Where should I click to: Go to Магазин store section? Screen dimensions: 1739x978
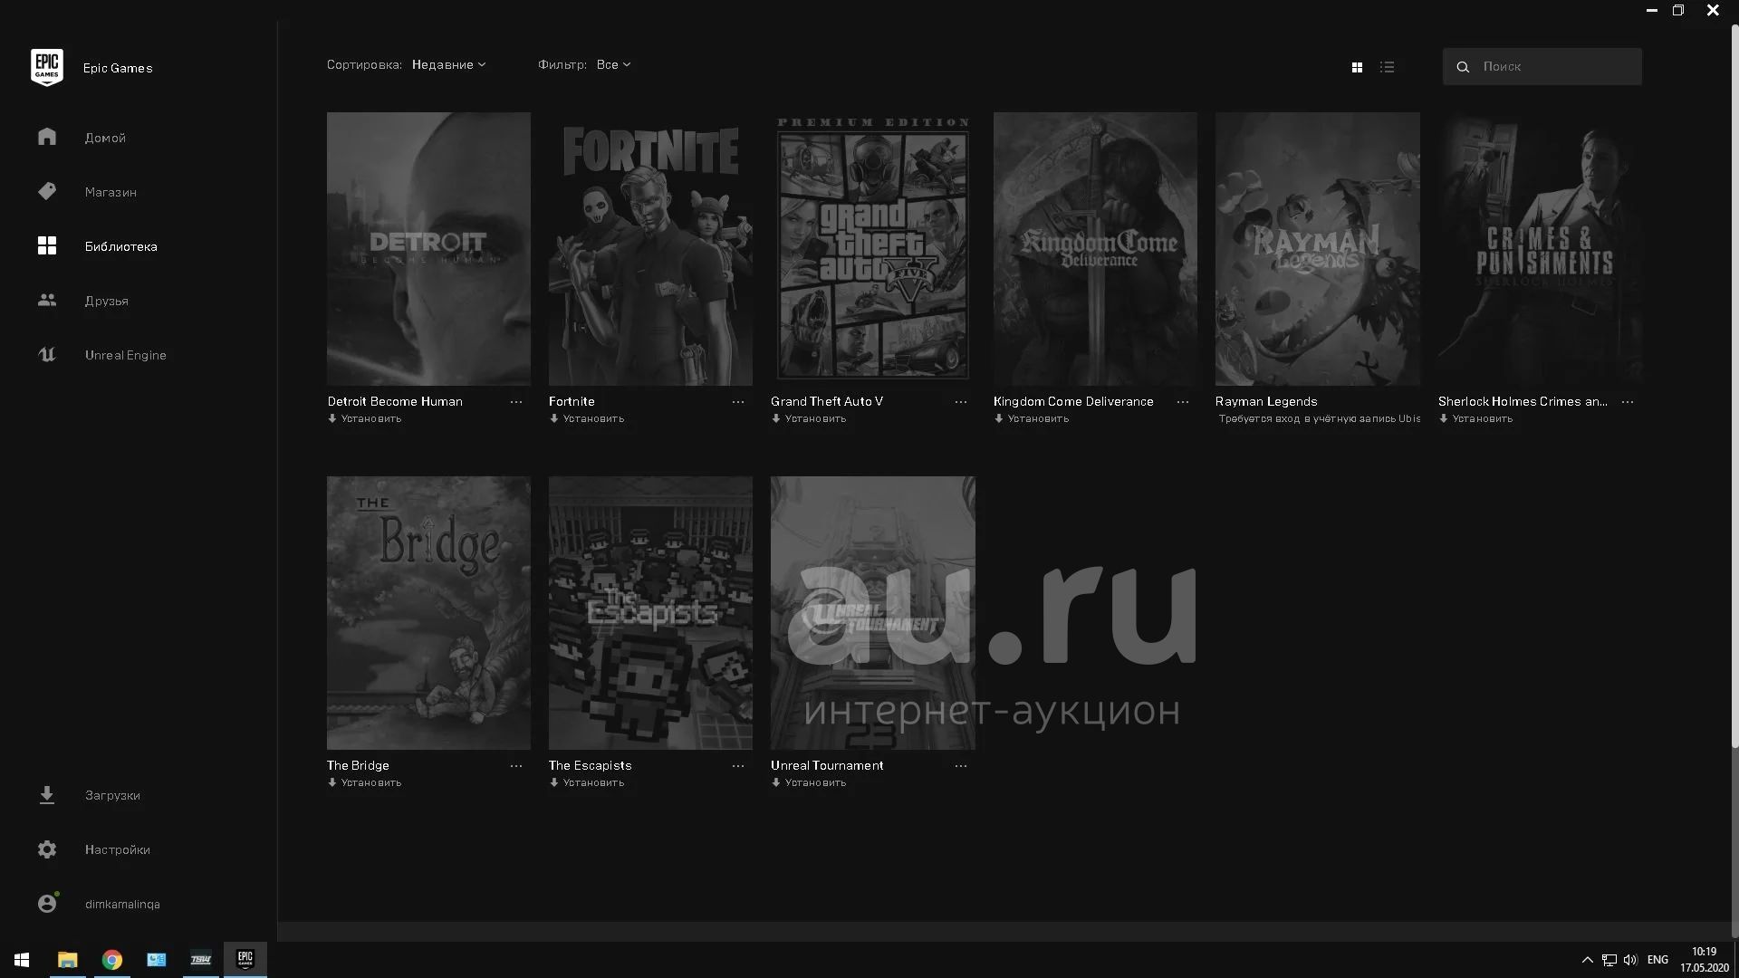tap(110, 192)
